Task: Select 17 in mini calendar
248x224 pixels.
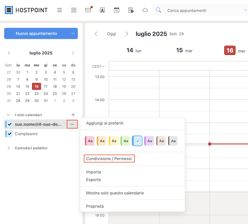Action: pyautogui.click(x=46, y=87)
